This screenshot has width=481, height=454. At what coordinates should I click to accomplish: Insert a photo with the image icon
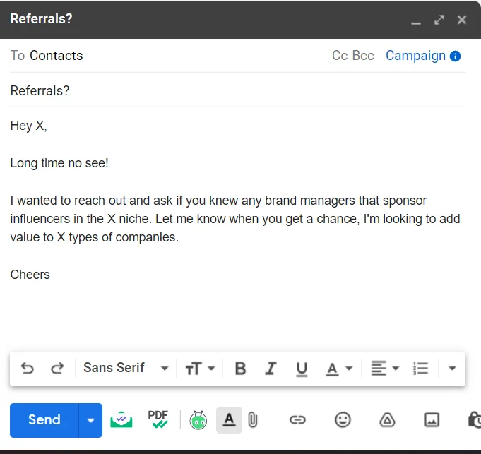(x=432, y=420)
